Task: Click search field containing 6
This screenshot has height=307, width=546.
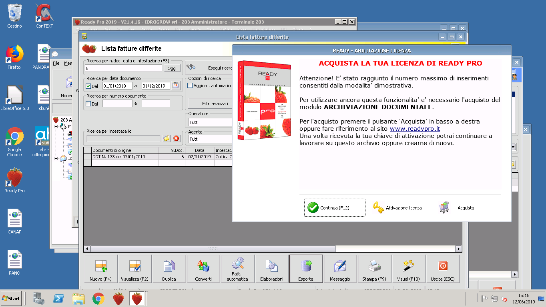Action: [x=124, y=68]
